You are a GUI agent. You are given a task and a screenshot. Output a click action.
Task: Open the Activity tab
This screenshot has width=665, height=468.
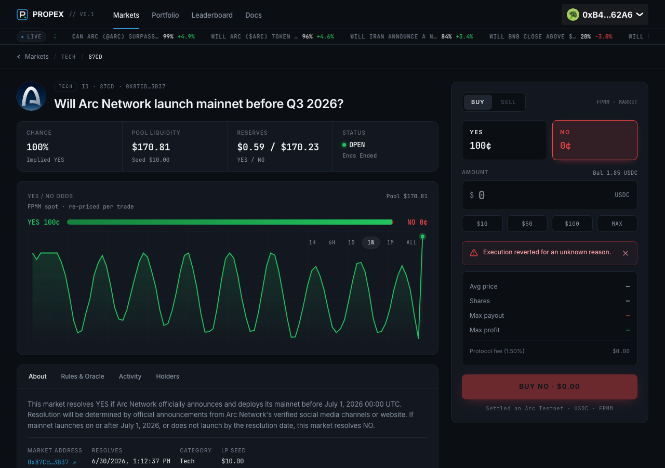click(x=130, y=376)
